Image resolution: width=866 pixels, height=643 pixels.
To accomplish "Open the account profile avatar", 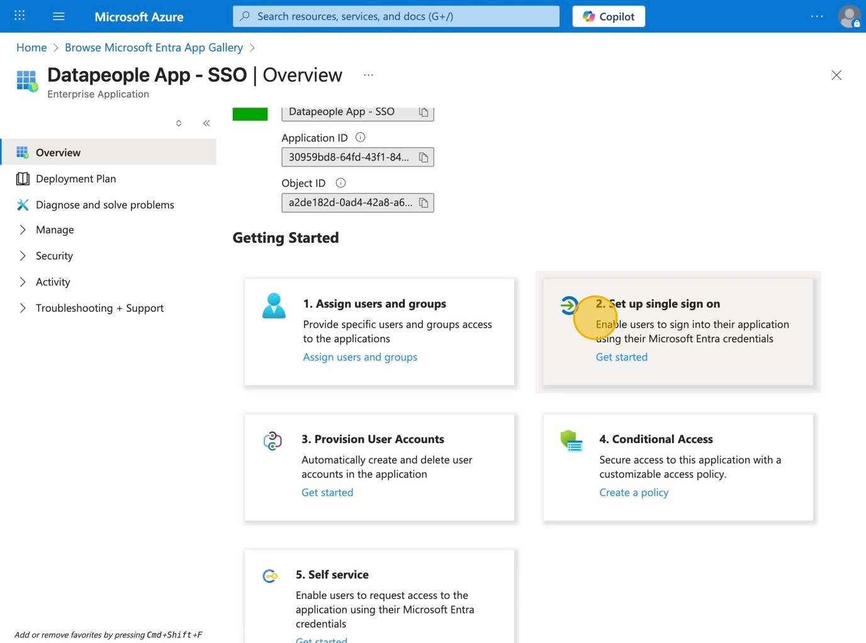I will point(848,16).
